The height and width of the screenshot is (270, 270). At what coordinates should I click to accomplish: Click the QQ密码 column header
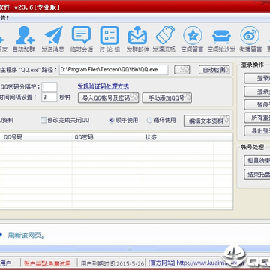click(x=108, y=137)
